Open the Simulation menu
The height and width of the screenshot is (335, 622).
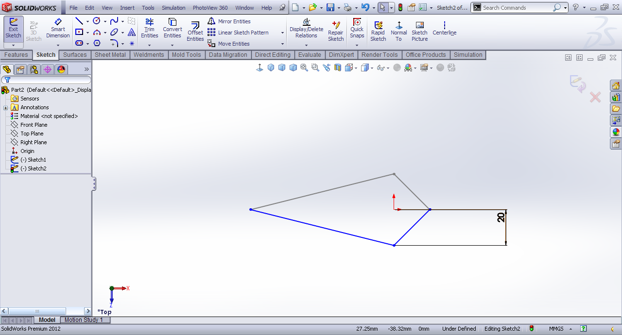[x=173, y=8]
